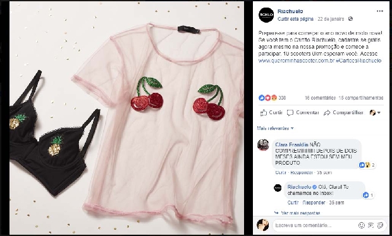
Task: Click the Curtir thumbs-up button on post
Action: pyautogui.click(x=271, y=113)
